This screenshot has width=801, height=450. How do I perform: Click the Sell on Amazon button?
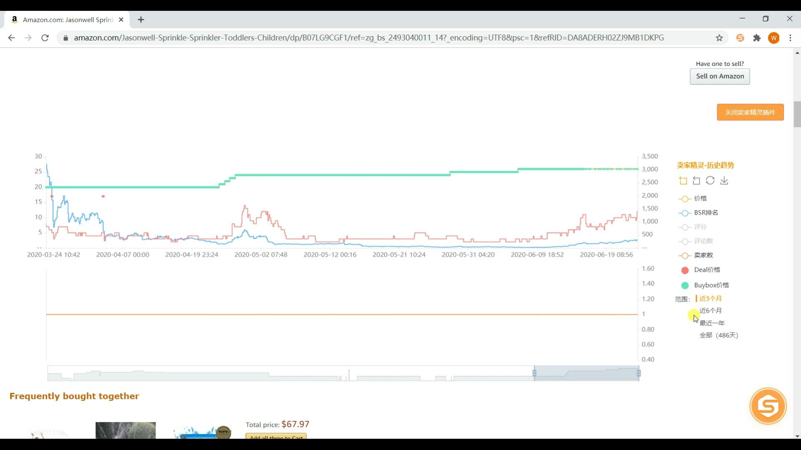coord(720,76)
